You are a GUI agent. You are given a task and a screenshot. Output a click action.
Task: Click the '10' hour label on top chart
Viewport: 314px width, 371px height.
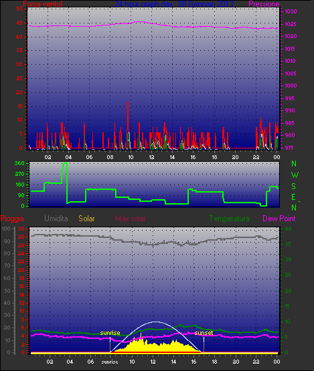point(131,157)
